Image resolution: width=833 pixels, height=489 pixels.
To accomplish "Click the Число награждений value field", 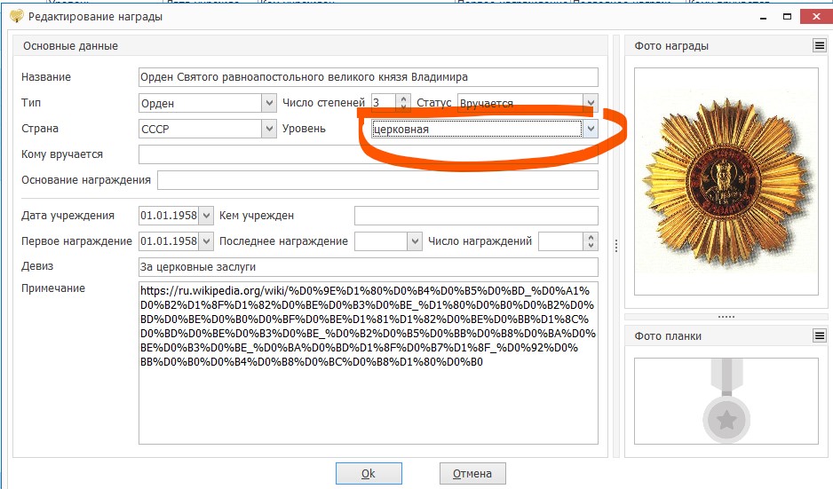I will (561, 241).
